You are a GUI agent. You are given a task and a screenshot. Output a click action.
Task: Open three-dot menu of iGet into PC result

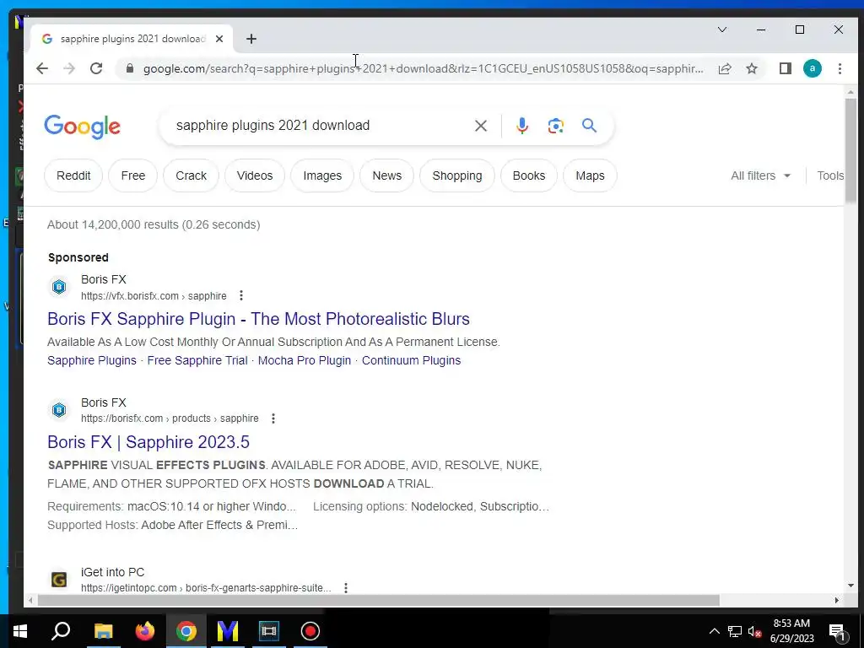point(345,588)
